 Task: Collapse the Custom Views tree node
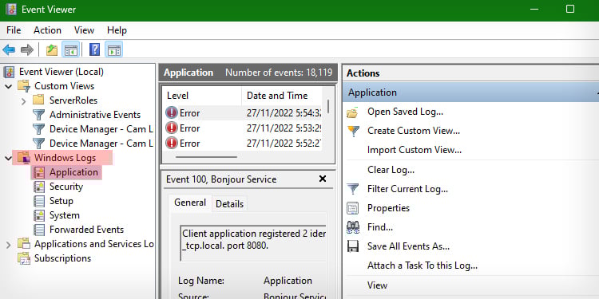(9, 87)
